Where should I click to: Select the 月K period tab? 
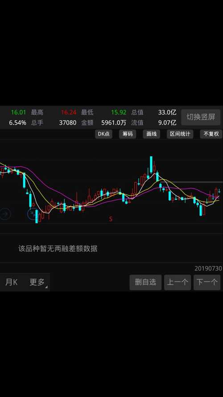[x=11, y=282]
